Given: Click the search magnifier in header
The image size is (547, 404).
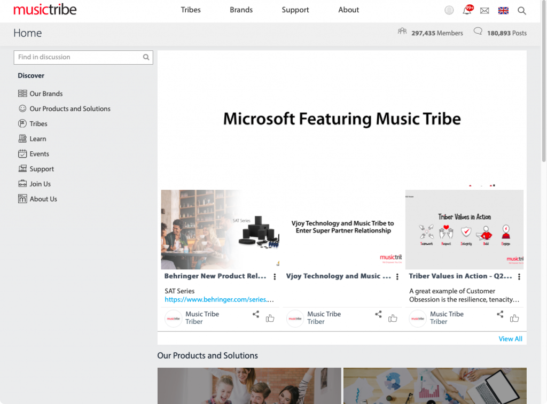Looking at the screenshot, I should click(x=522, y=11).
